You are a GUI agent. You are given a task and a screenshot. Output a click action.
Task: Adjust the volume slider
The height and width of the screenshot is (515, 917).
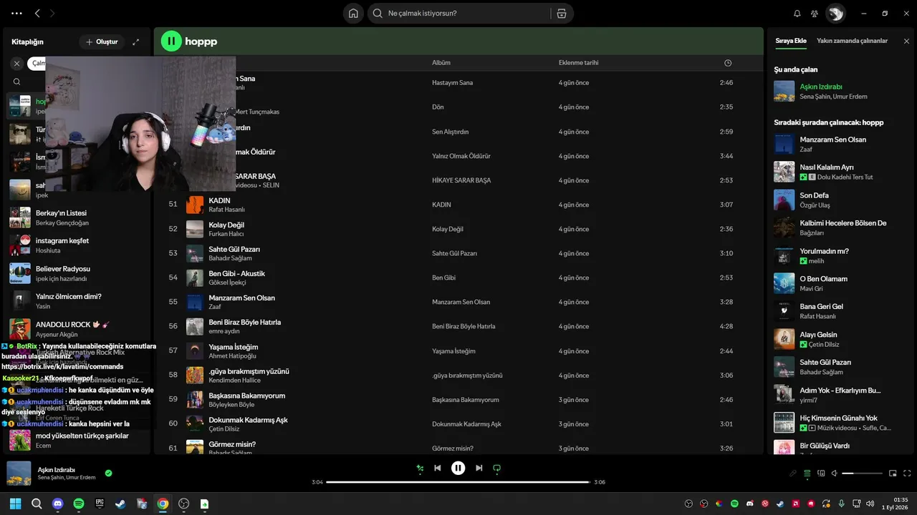coord(862,473)
